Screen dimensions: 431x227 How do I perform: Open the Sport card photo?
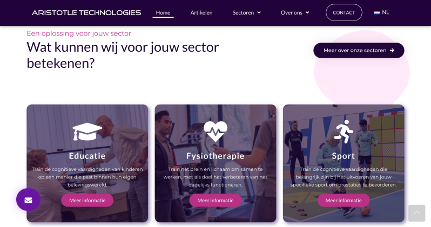coord(344,163)
